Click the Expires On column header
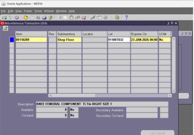The width and height of the screenshot is (194, 135). click(x=144, y=34)
